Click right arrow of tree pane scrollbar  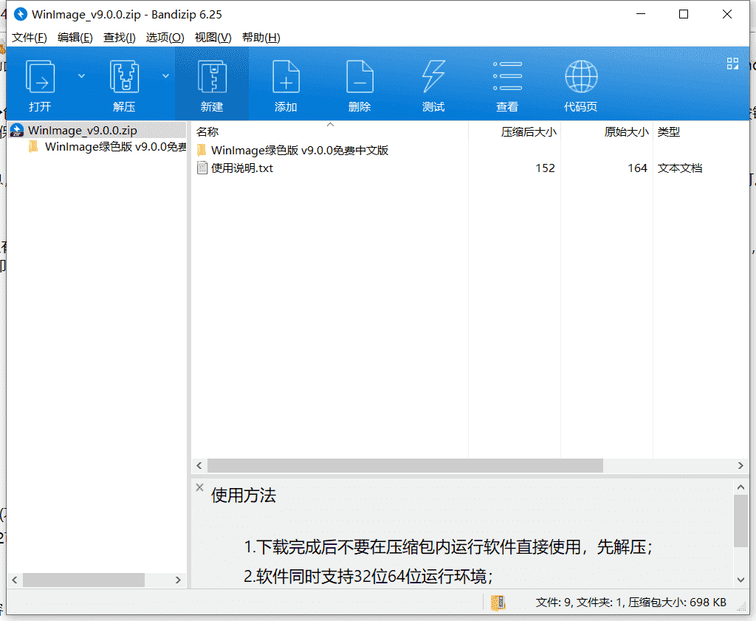tap(178, 580)
